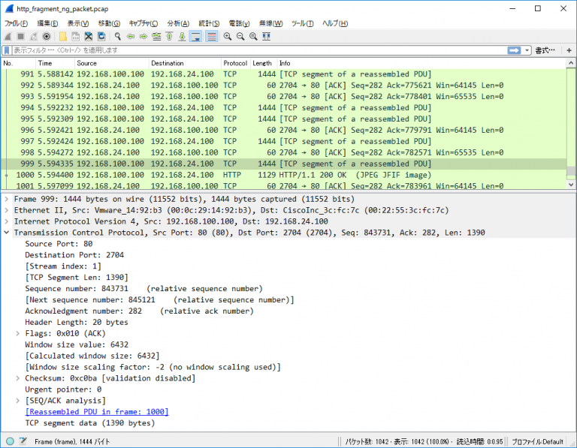
Task: Expand the Flags: 0x010 (ACK) tree item
Action: [18, 333]
